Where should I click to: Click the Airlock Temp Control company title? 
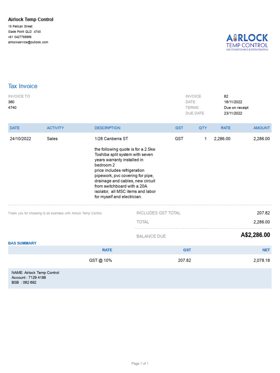(31, 20)
